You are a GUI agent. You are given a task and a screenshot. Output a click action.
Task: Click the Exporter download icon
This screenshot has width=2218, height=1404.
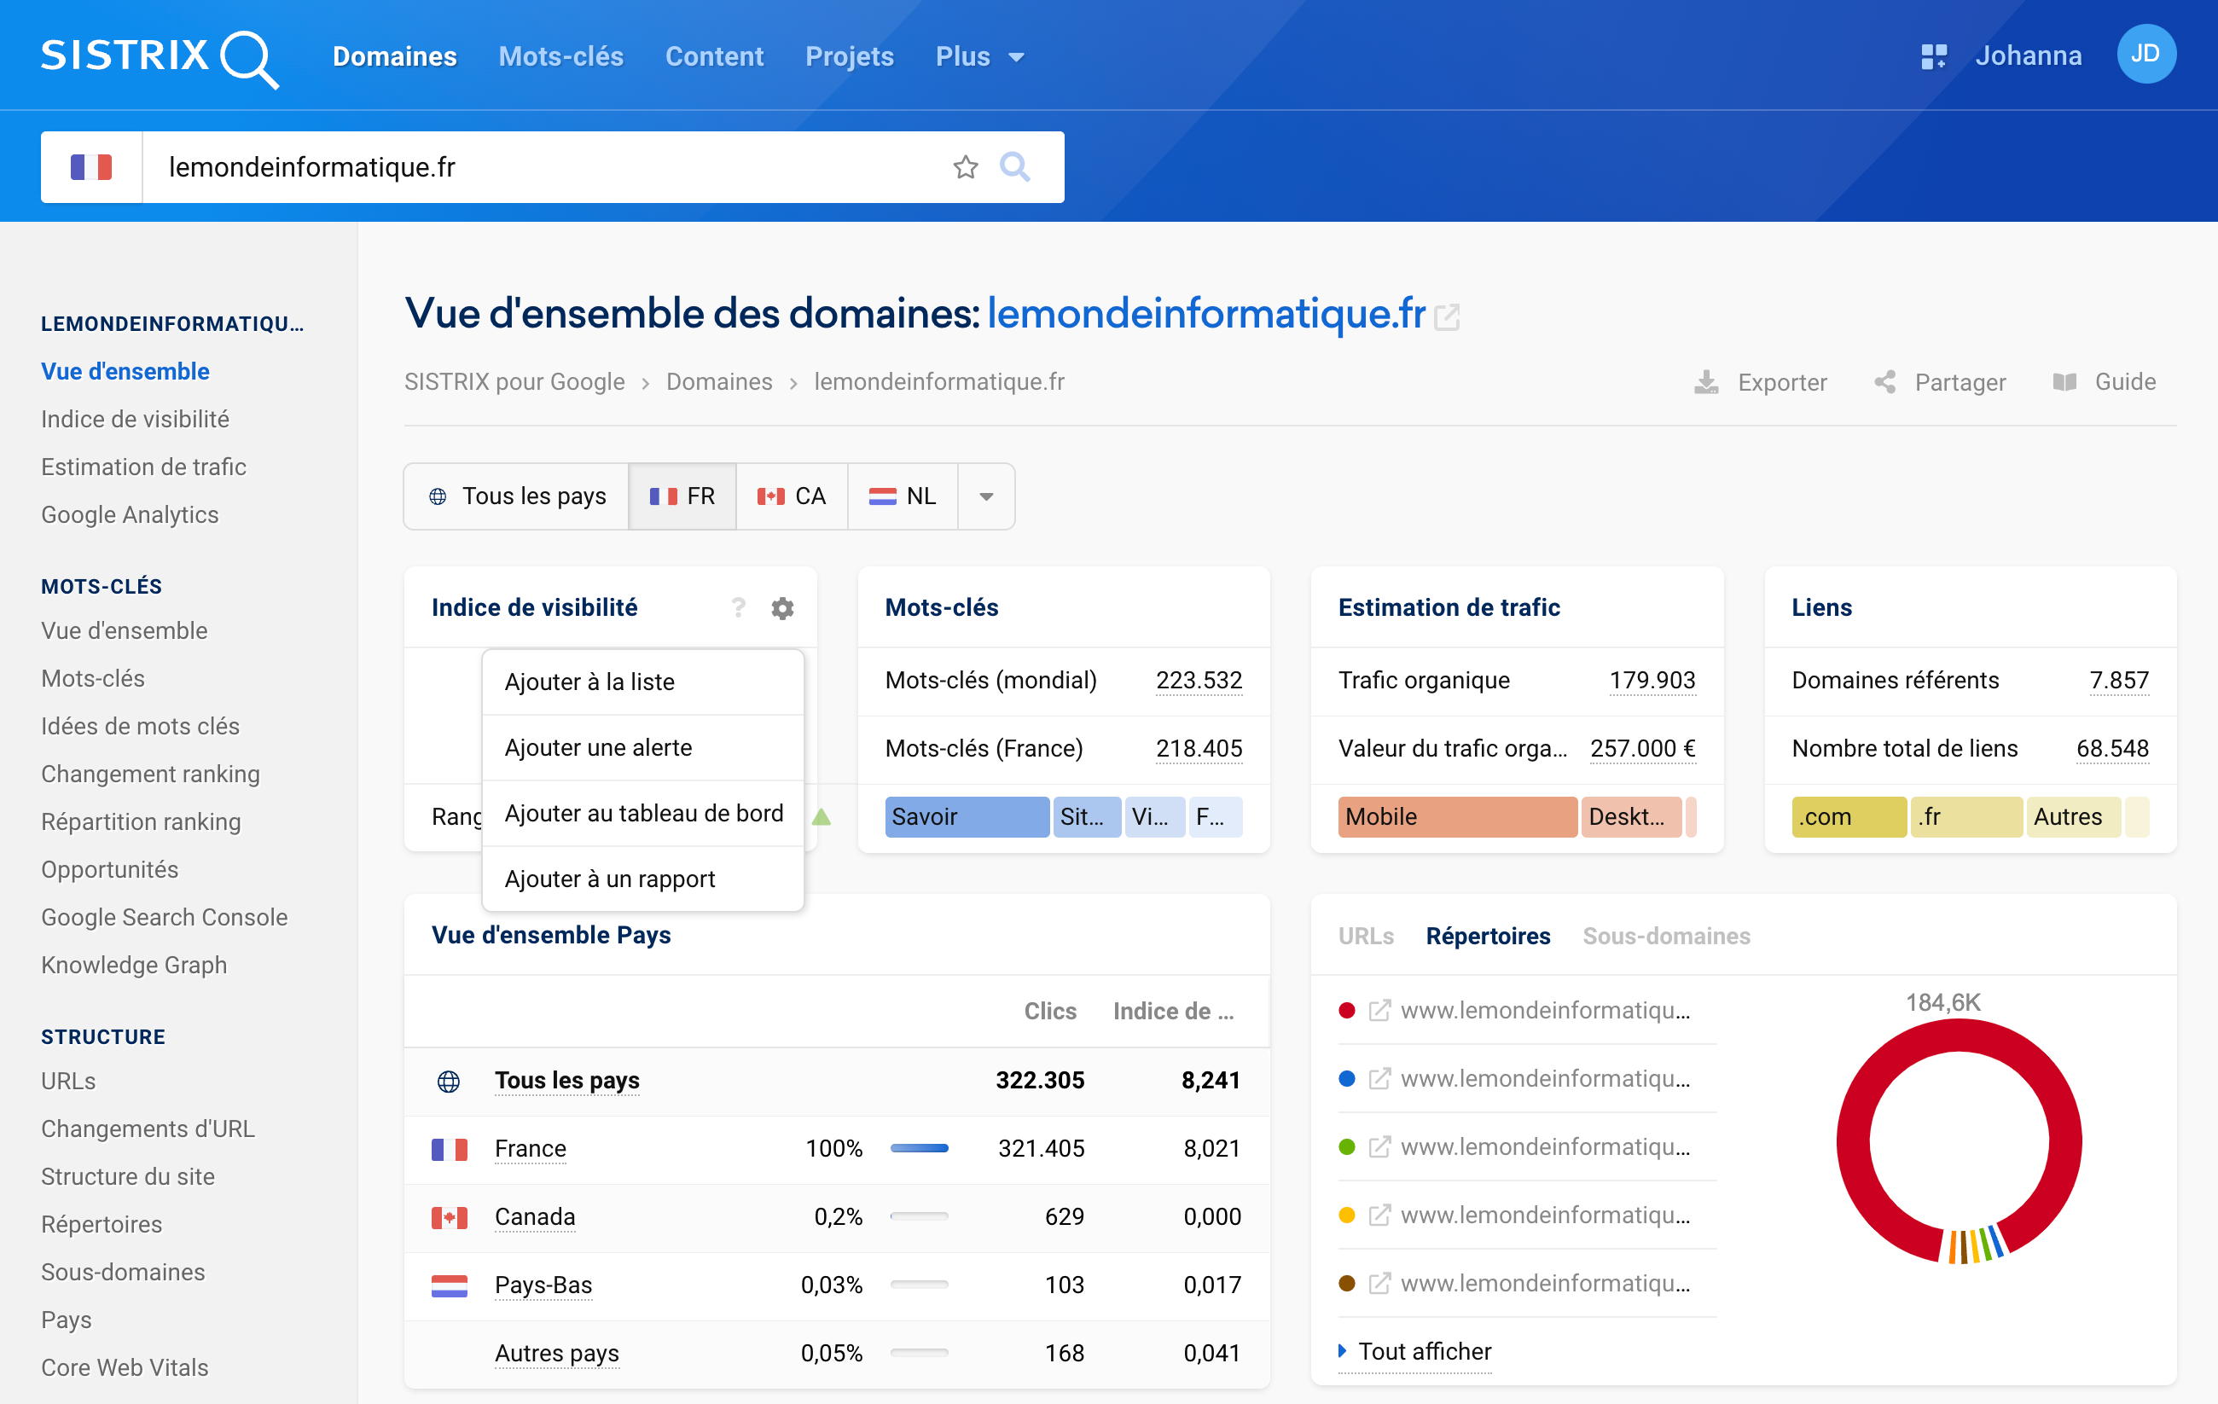[1706, 382]
